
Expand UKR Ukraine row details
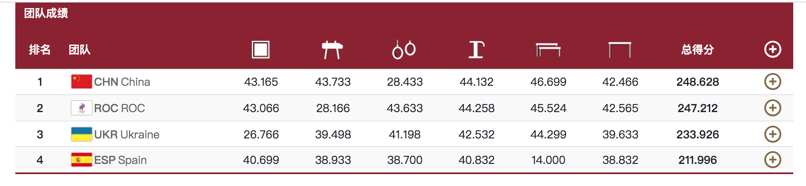click(772, 134)
